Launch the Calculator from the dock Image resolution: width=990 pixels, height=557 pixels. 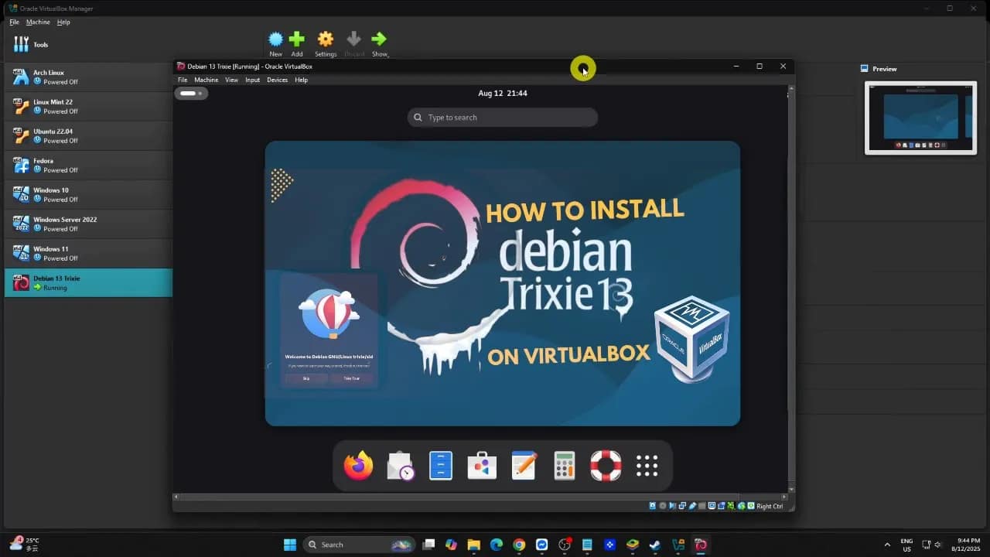tap(564, 465)
